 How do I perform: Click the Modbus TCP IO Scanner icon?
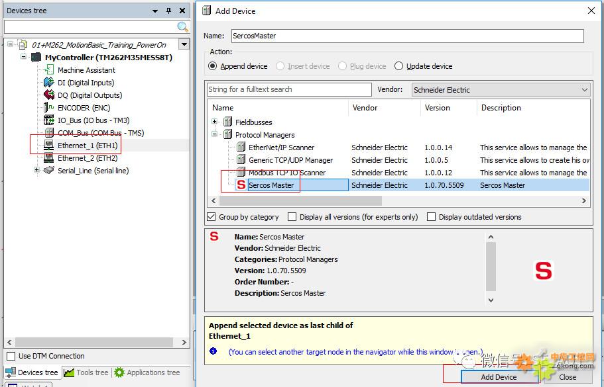point(241,171)
